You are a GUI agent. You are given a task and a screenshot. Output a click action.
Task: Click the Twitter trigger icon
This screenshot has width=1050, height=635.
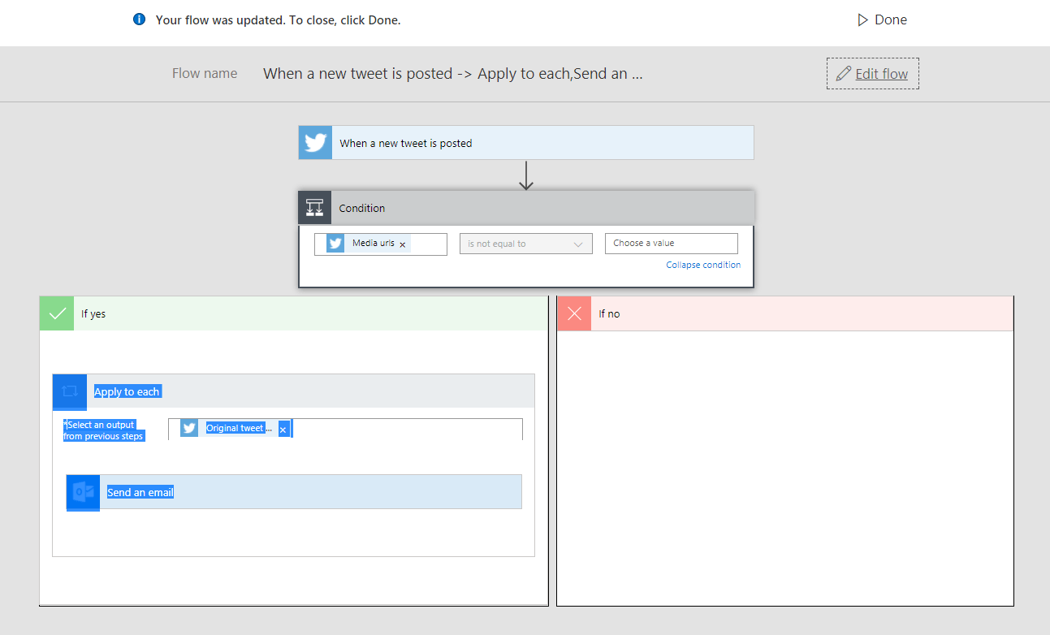[315, 143]
